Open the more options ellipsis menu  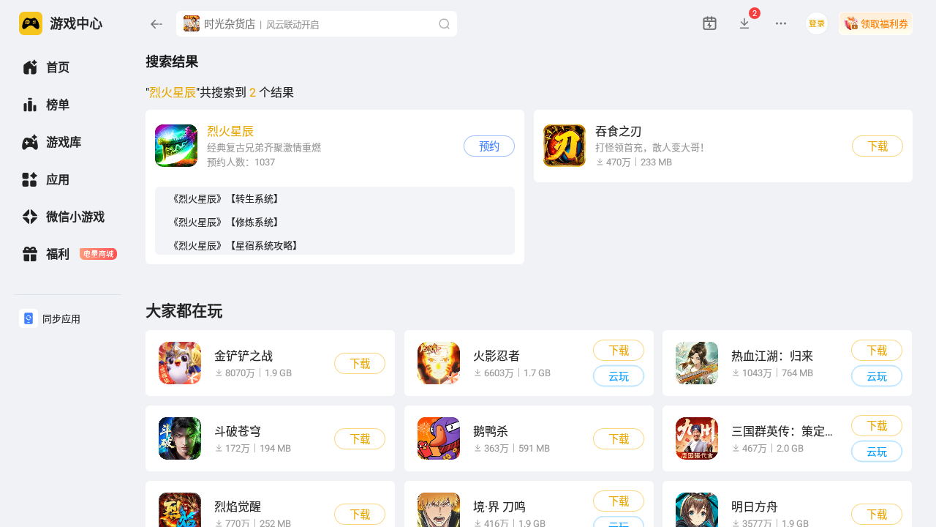point(781,23)
